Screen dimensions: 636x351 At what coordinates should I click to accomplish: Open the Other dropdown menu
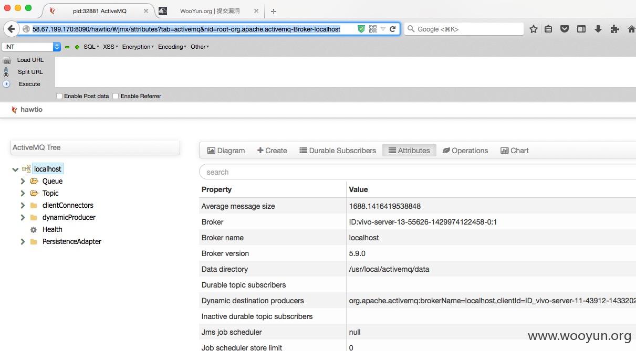pyautogui.click(x=200, y=47)
